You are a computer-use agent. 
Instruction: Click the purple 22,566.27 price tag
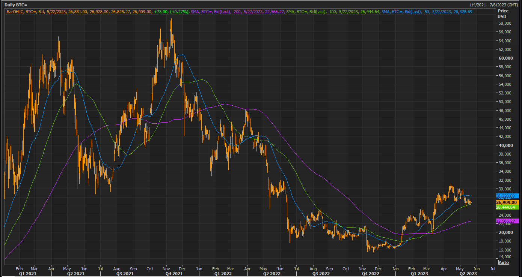click(507, 221)
